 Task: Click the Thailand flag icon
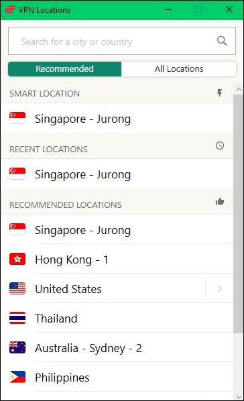coord(17,318)
